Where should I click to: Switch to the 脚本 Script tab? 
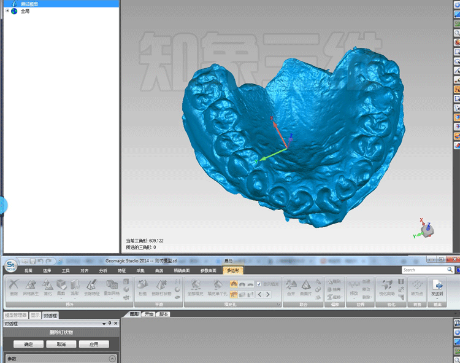[164, 314]
